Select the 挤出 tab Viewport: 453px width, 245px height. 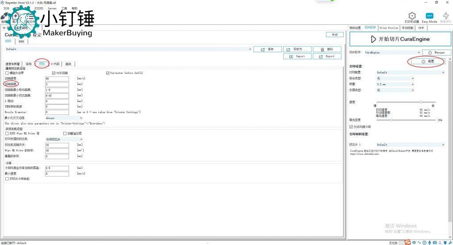[x=42, y=64]
